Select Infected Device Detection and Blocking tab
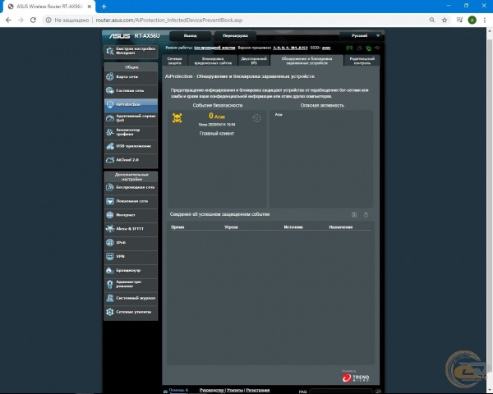 click(306, 61)
